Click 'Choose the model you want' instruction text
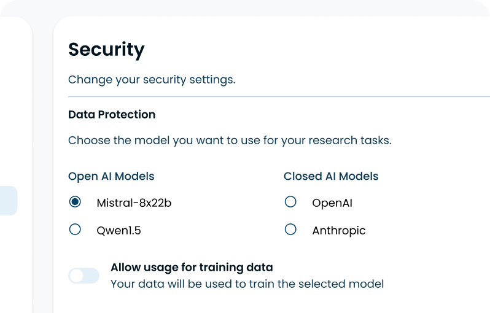 [x=230, y=141]
